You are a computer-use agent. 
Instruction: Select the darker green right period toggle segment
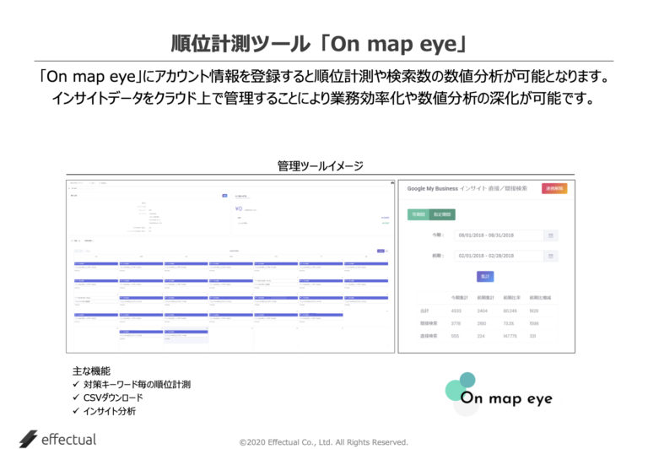443,214
